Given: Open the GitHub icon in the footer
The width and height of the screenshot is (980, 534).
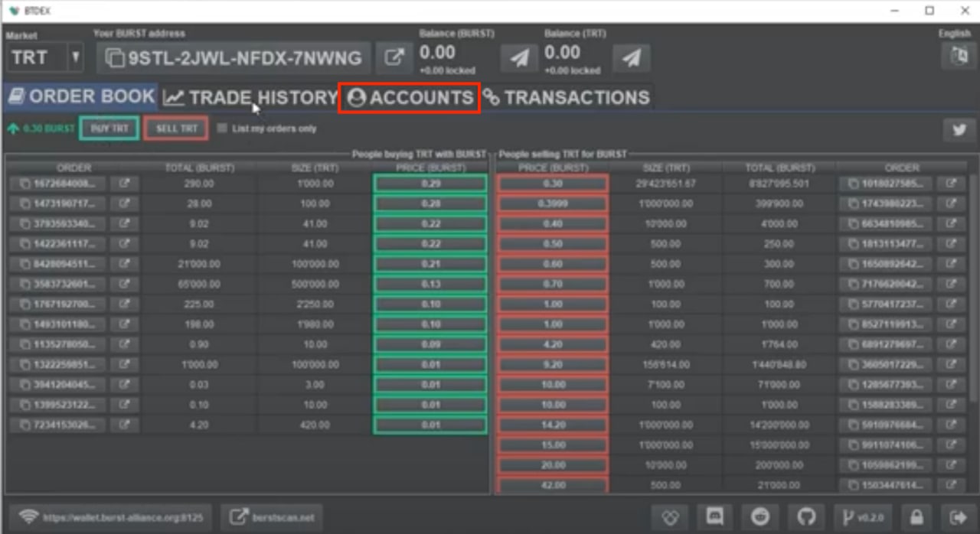Looking at the screenshot, I should [806, 517].
